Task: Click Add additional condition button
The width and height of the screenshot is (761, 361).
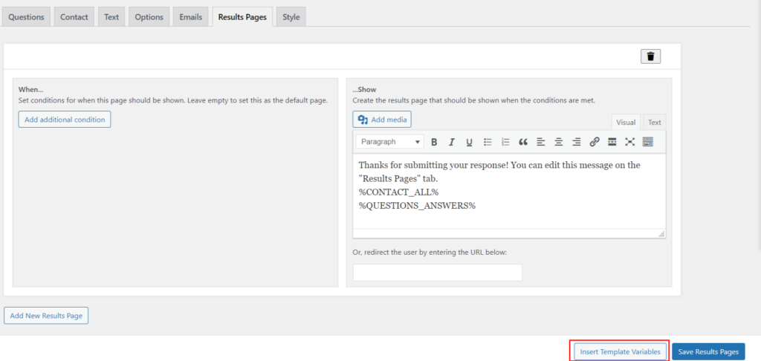Action: pos(65,120)
